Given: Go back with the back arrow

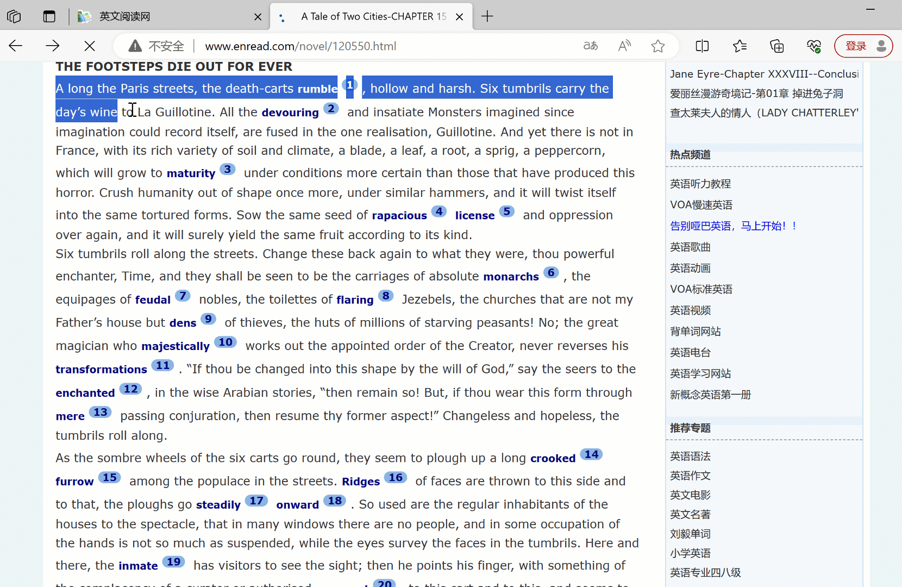Looking at the screenshot, I should pyautogui.click(x=16, y=46).
